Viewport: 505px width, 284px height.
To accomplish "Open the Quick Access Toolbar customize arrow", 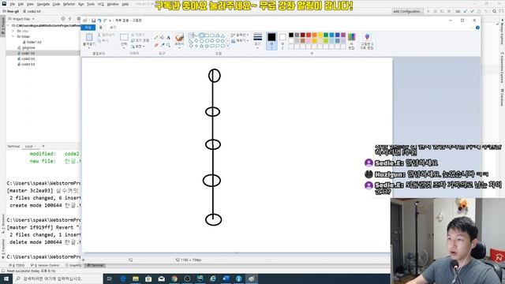I will (110, 21).
